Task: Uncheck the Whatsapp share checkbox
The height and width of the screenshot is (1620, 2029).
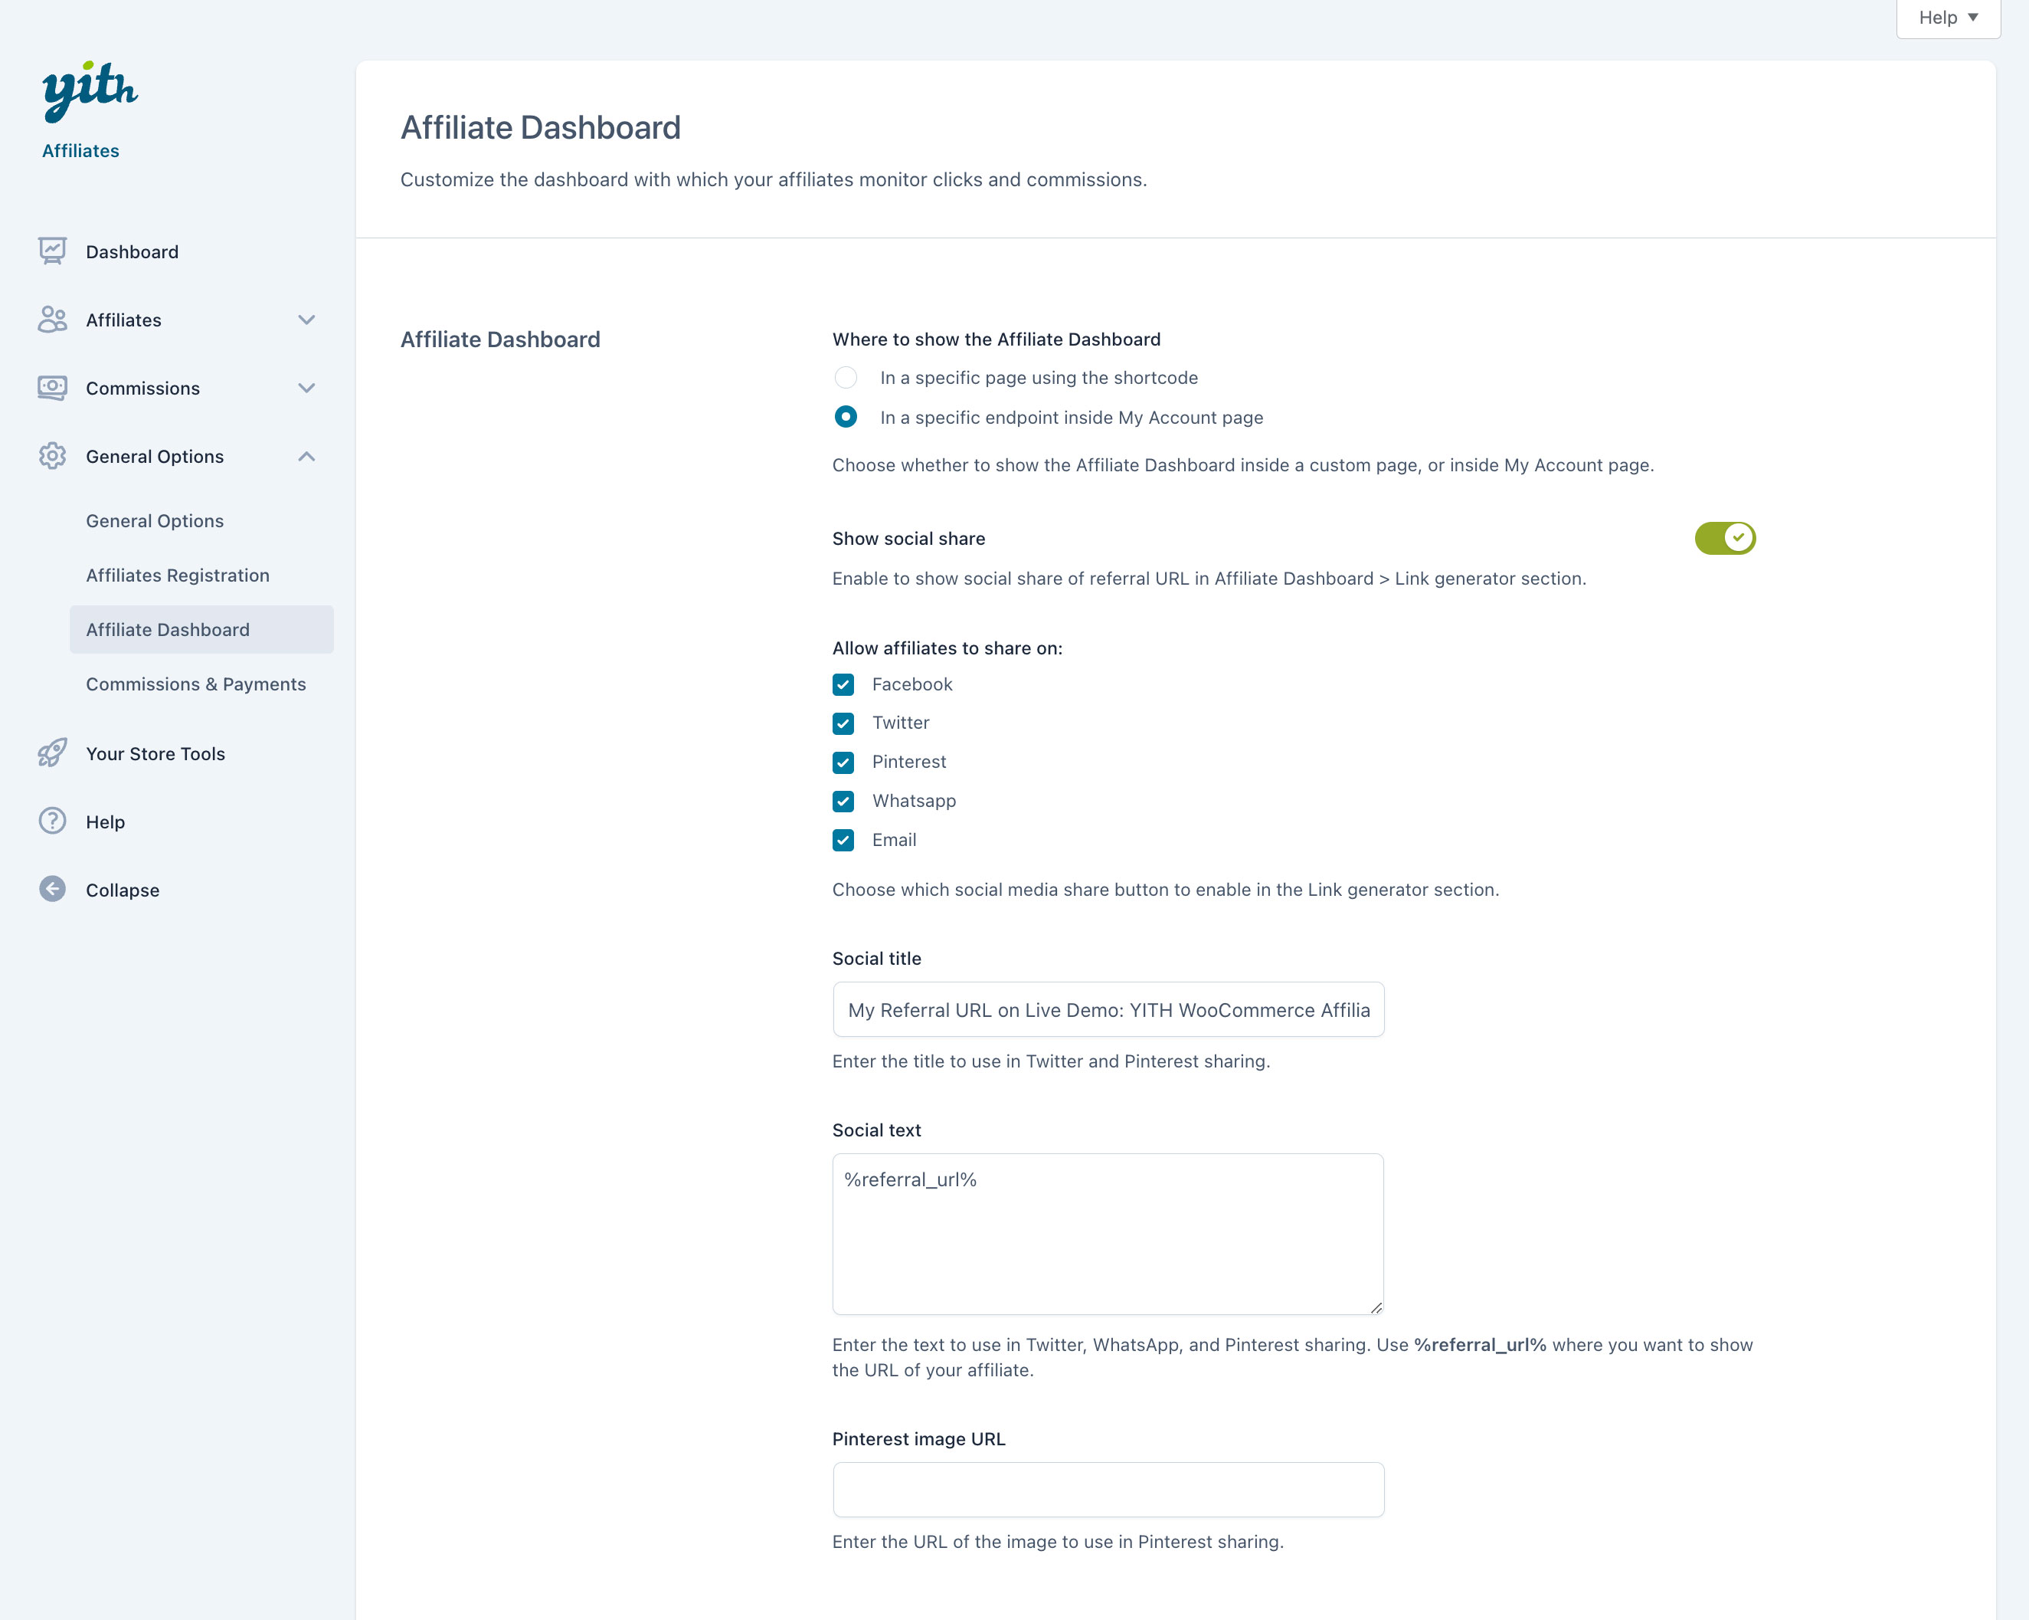Action: point(843,801)
